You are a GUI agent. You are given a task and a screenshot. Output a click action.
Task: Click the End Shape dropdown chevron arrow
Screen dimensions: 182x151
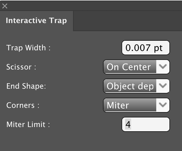[163, 86]
